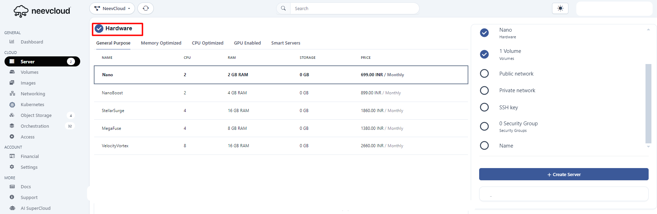Viewport: 657px width, 214px height.
Task: Open Kubernetes via its sidebar icon
Action: pos(12,105)
